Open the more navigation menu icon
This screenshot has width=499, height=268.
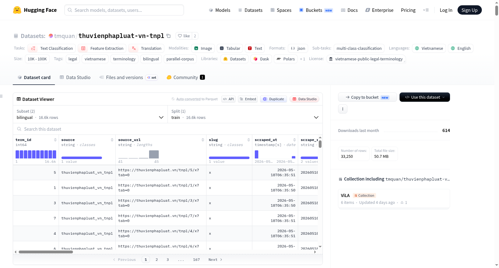click(426, 10)
